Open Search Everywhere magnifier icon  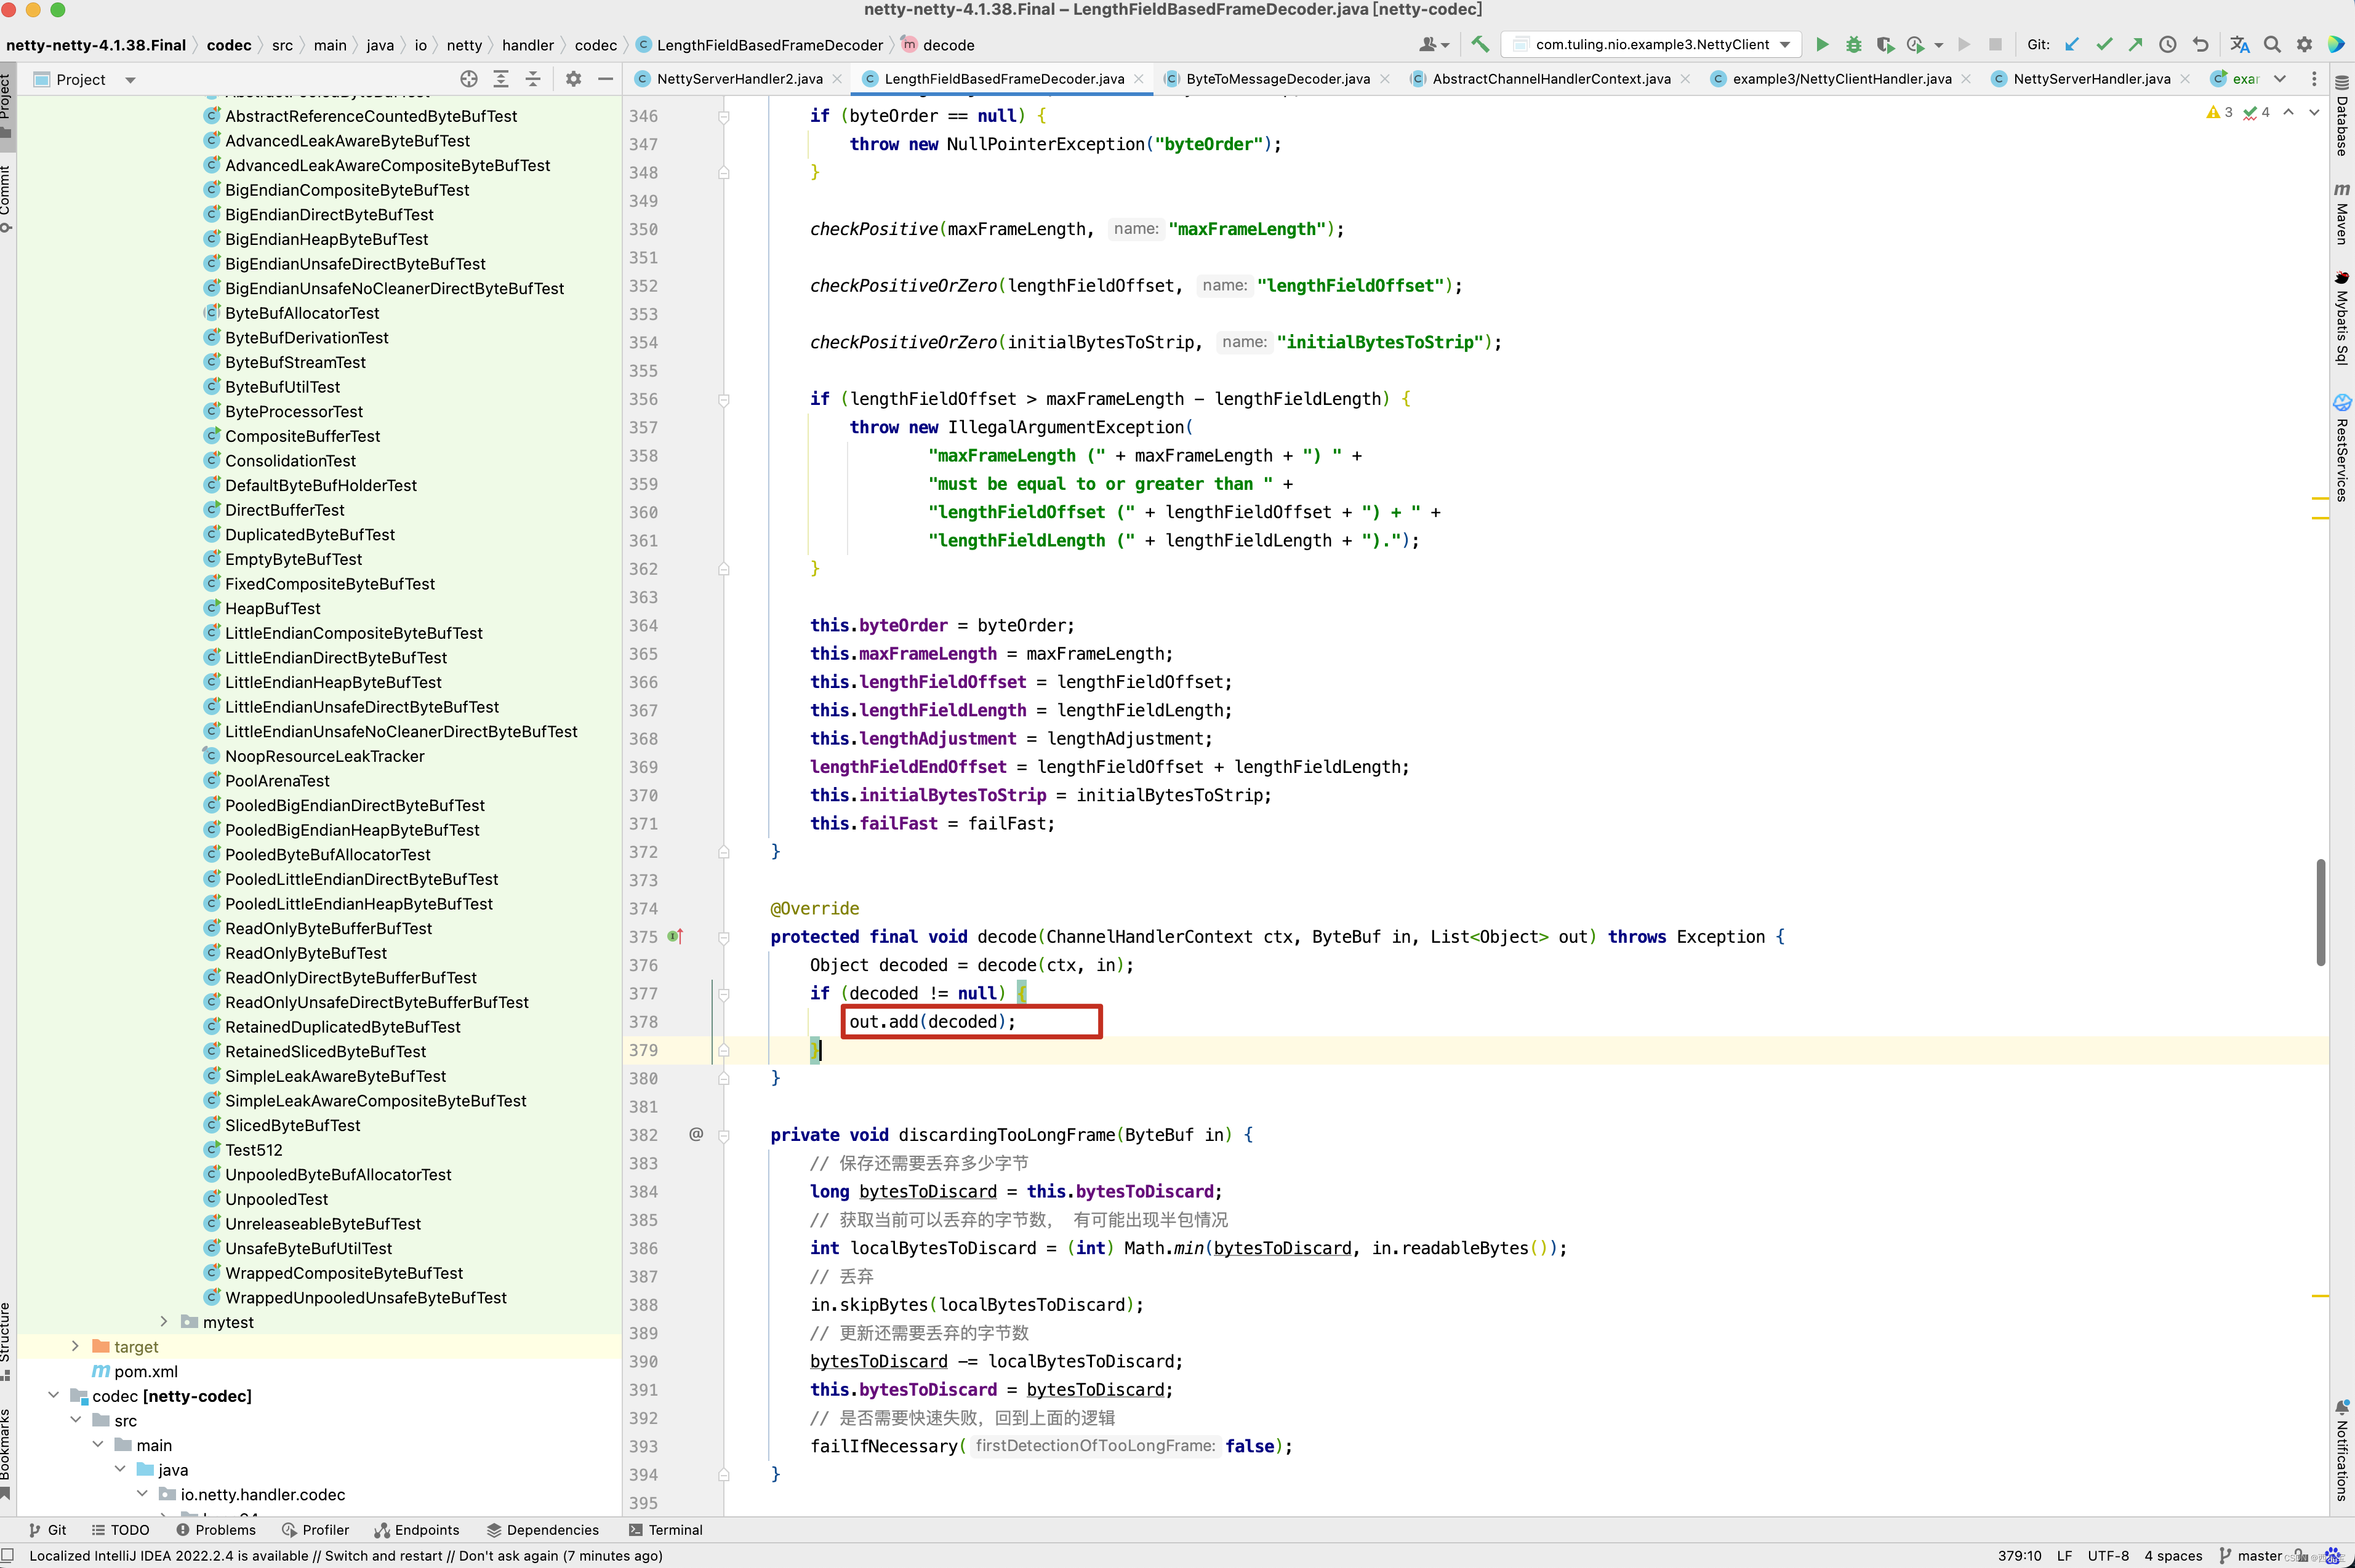click(2272, 44)
